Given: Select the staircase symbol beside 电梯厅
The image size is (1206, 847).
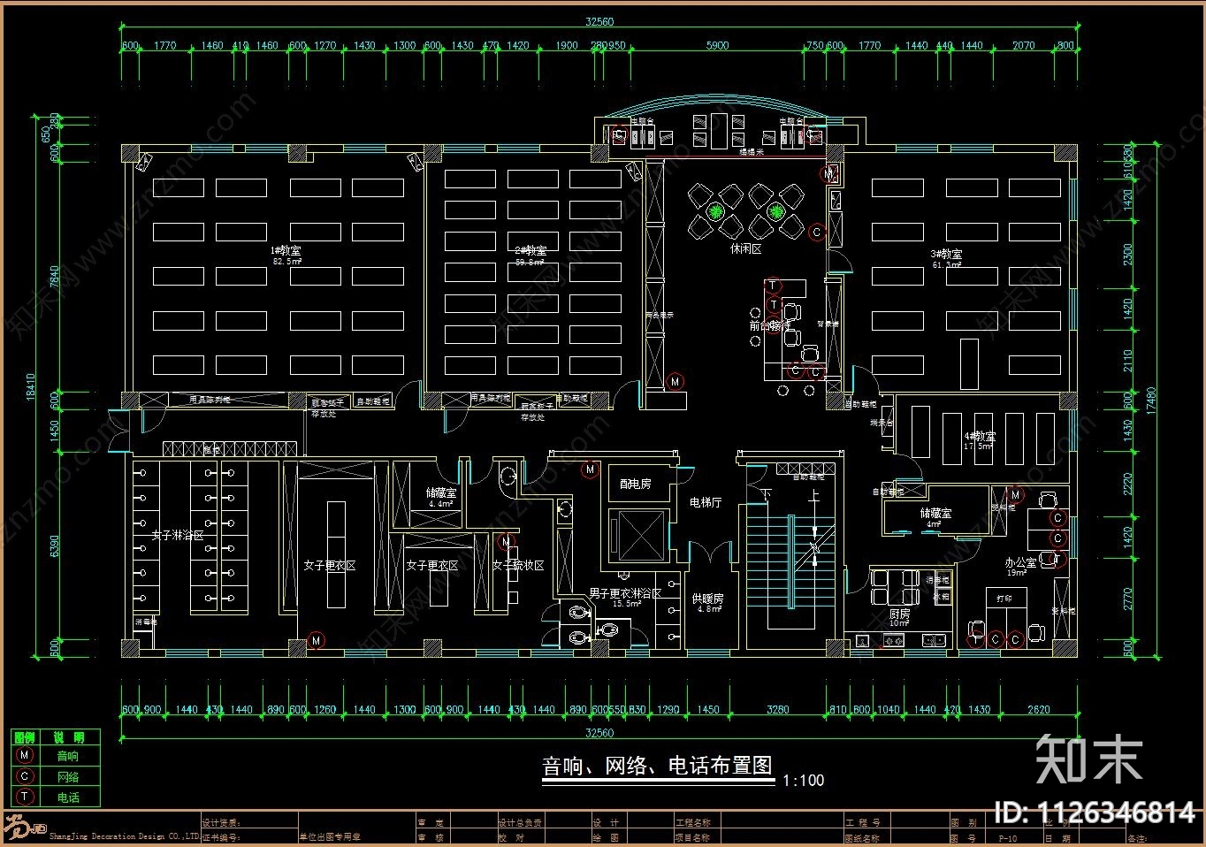Looking at the screenshot, I should tap(791, 560).
